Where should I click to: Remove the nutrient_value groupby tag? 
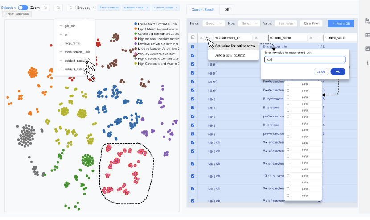coord(177,8)
